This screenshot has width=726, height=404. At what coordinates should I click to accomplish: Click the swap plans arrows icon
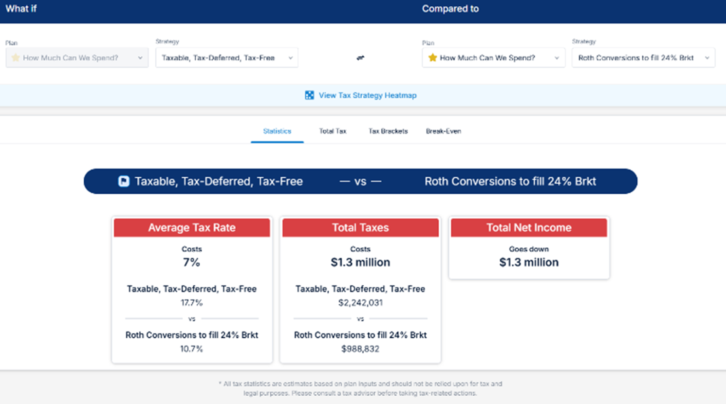tap(360, 58)
